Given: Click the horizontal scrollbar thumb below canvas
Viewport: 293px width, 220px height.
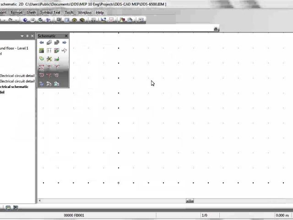Looking at the screenshot, I should coord(190,201).
